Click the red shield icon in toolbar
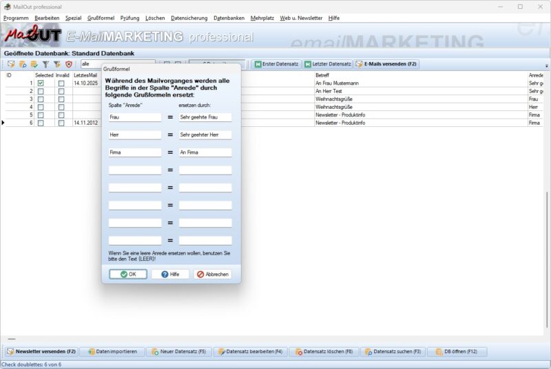The image size is (551, 369). coord(68,64)
